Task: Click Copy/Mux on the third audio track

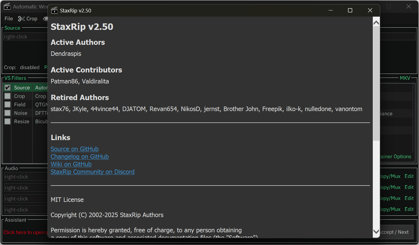Action: click(390, 198)
